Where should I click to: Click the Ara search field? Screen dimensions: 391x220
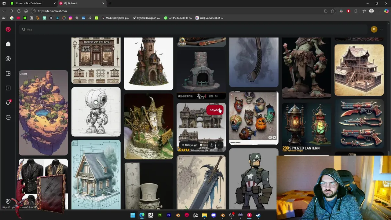(192, 29)
